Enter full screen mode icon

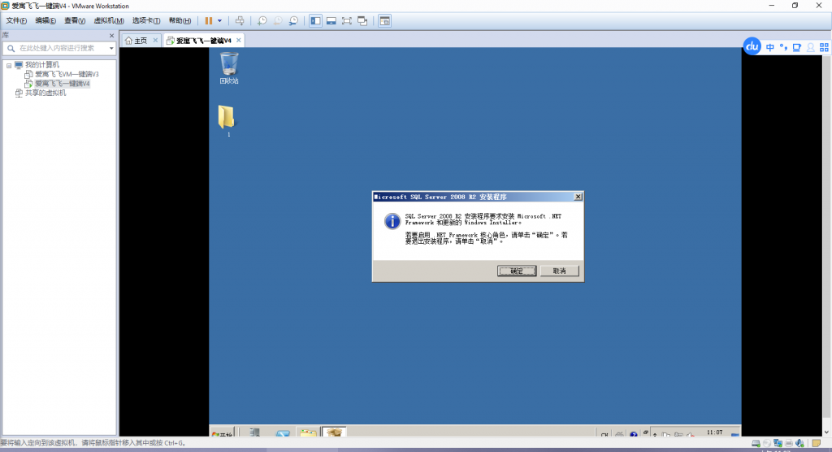346,20
